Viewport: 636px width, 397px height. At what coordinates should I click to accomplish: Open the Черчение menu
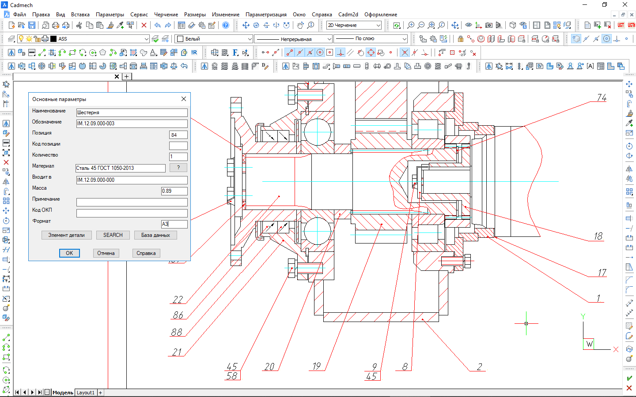point(166,15)
